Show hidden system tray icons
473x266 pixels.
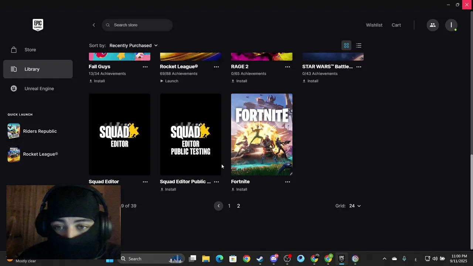pos(384,259)
